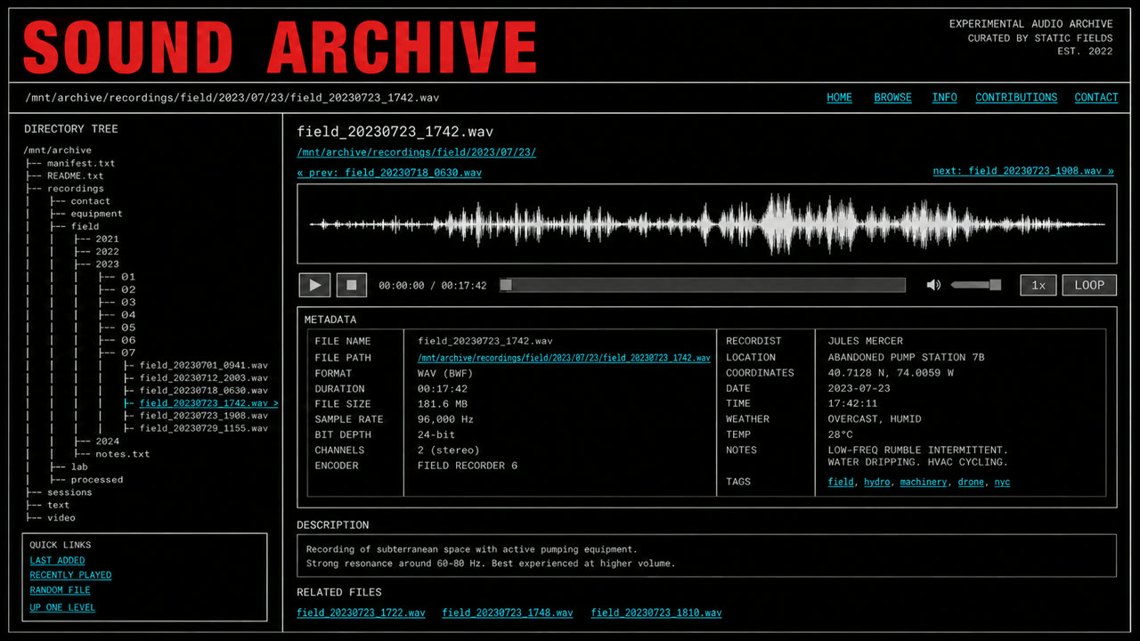Viewport: 1140px width, 641px height.
Task: Go UP ONE LEVEL in quick links
Action: pos(62,608)
